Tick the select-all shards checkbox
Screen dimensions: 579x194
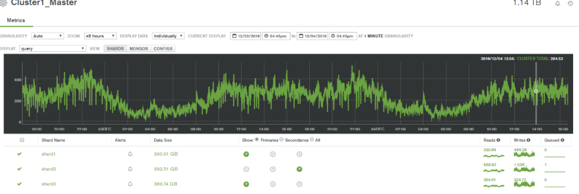pos(22,140)
